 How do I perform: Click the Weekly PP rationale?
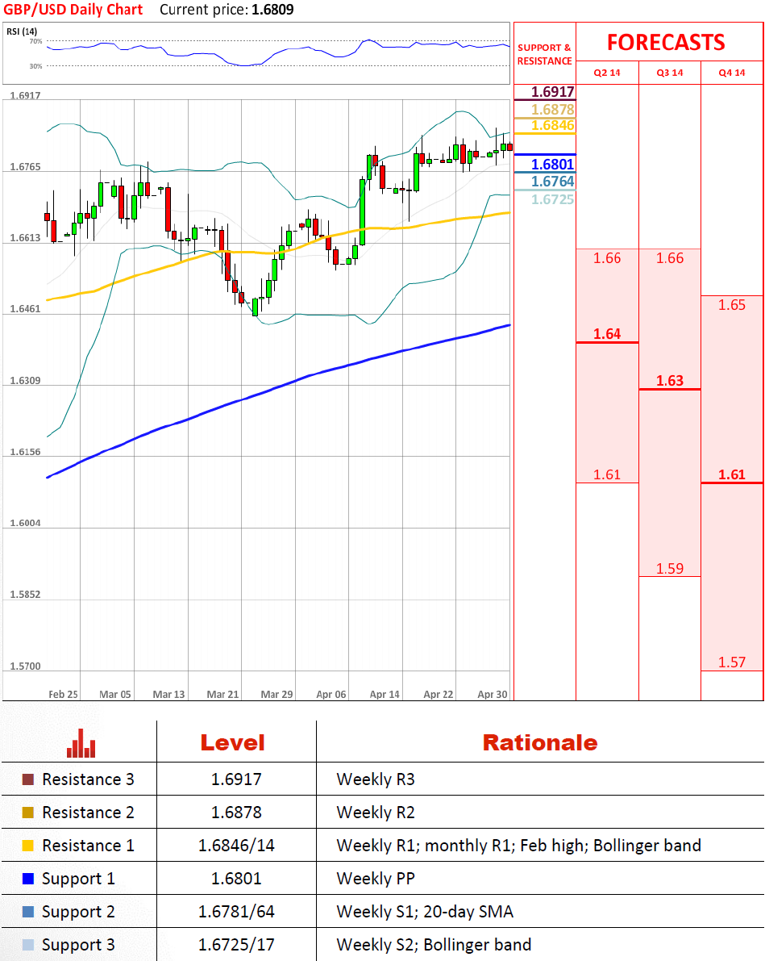click(x=376, y=879)
